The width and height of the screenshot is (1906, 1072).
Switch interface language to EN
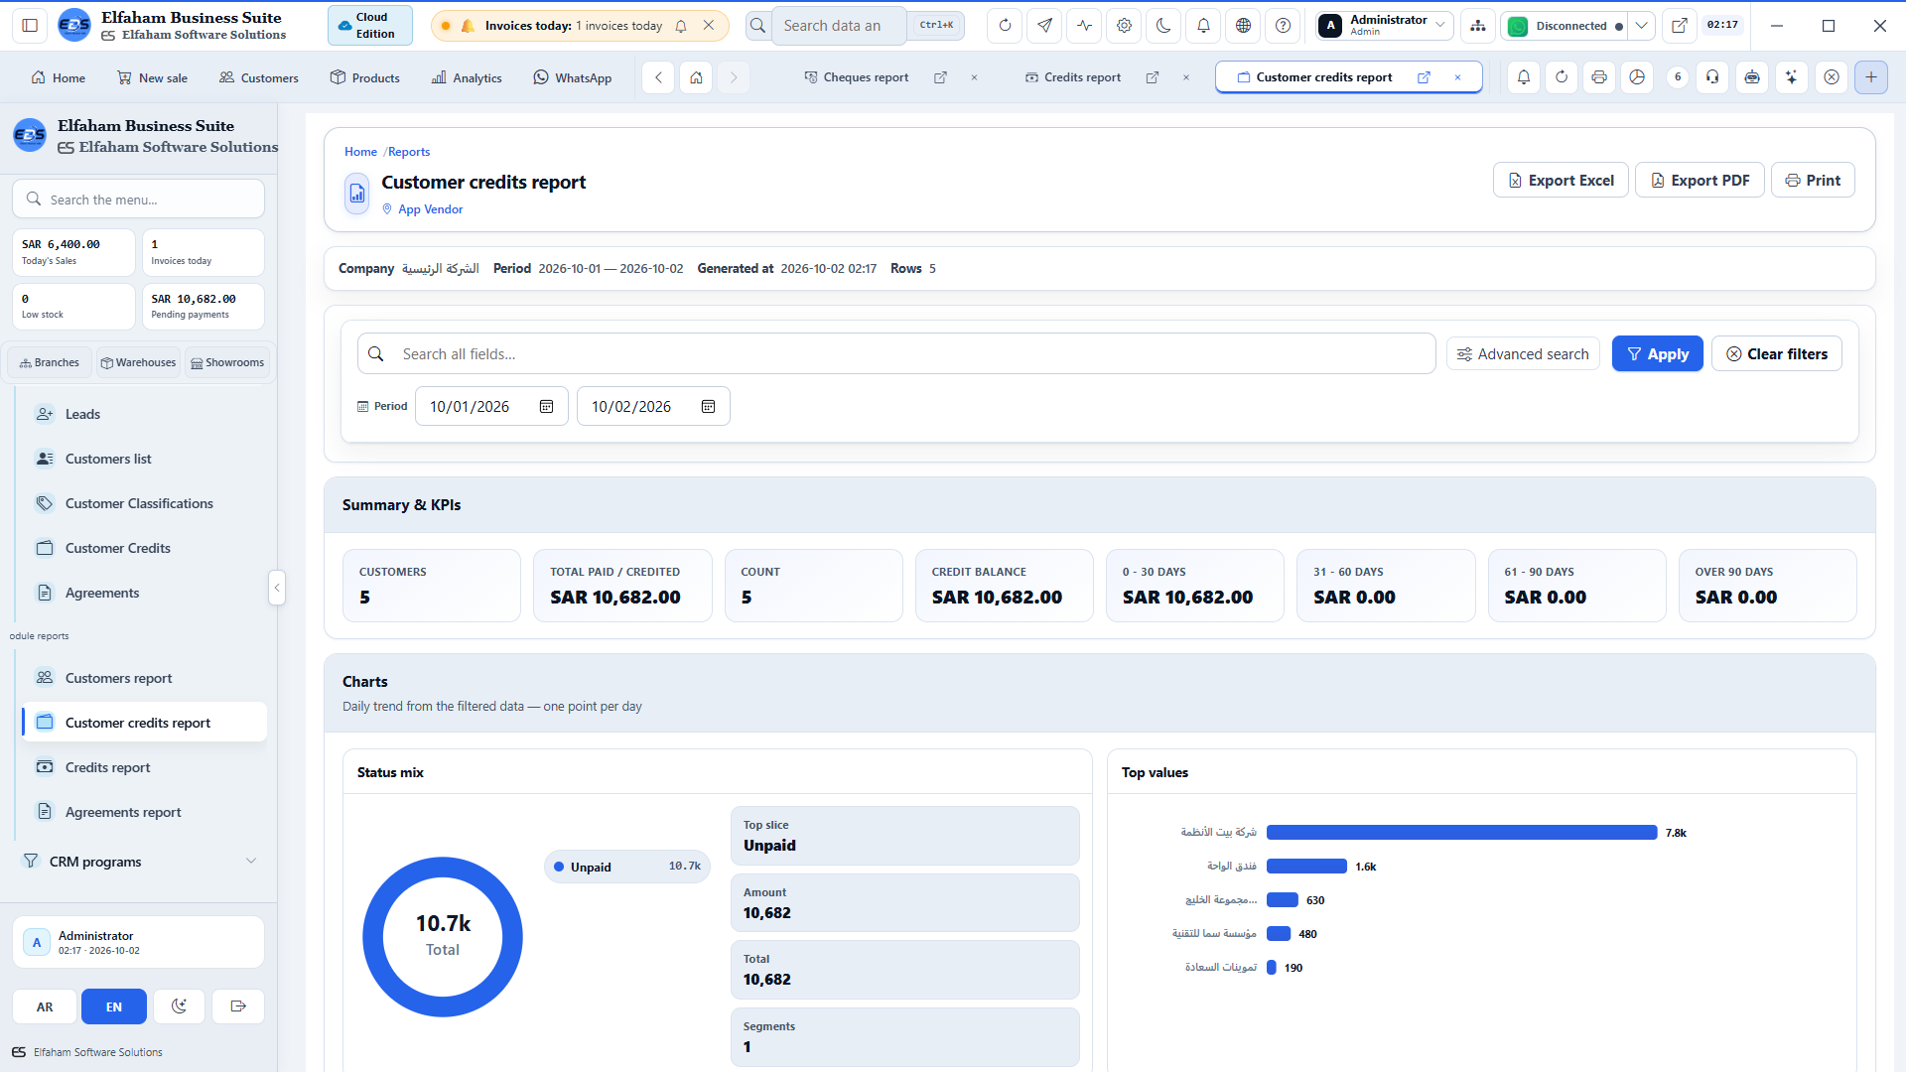click(114, 1006)
